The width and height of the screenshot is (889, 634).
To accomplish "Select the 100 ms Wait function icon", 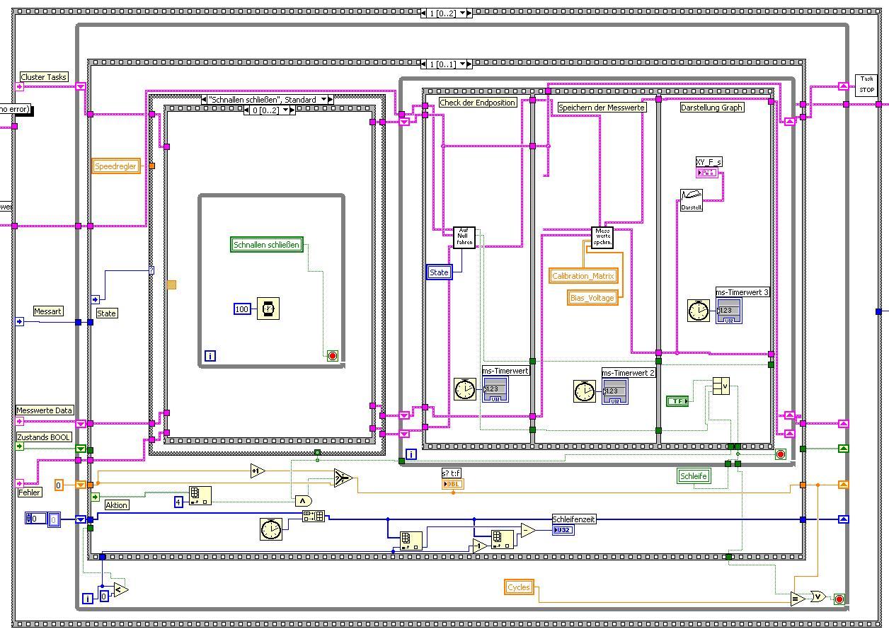I will [268, 309].
